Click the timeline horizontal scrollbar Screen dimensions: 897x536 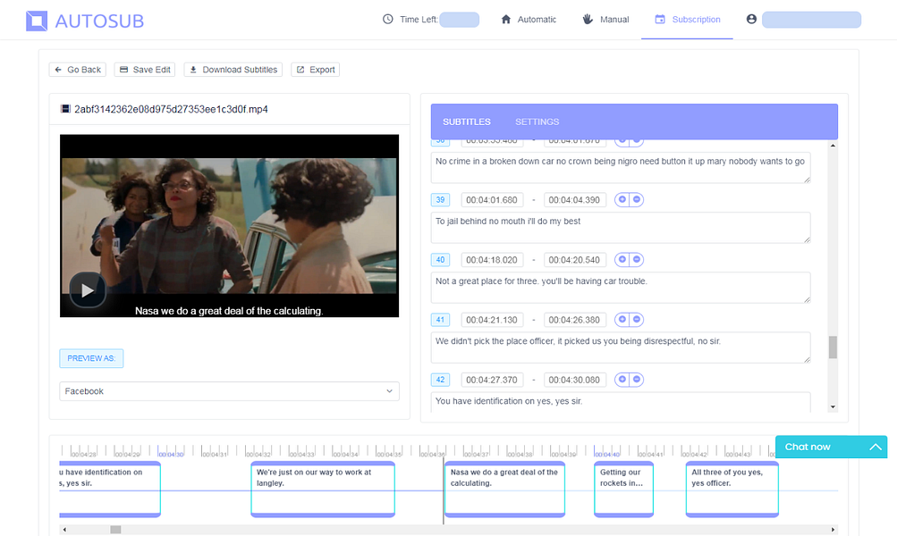pos(116,529)
